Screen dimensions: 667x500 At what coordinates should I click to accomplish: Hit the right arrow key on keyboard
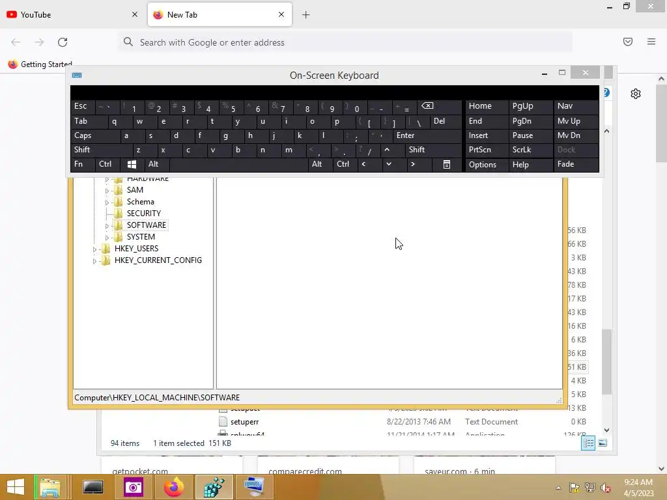point(412,164)
